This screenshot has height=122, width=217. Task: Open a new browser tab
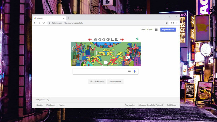click(x=69, y=18)
